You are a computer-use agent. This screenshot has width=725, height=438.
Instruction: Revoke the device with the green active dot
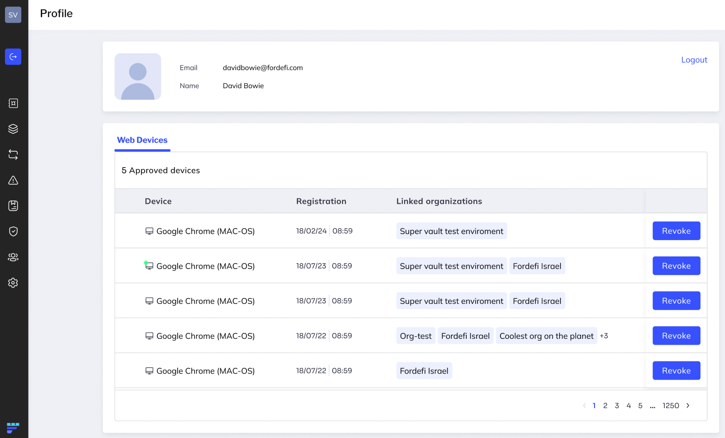point(676,266)
